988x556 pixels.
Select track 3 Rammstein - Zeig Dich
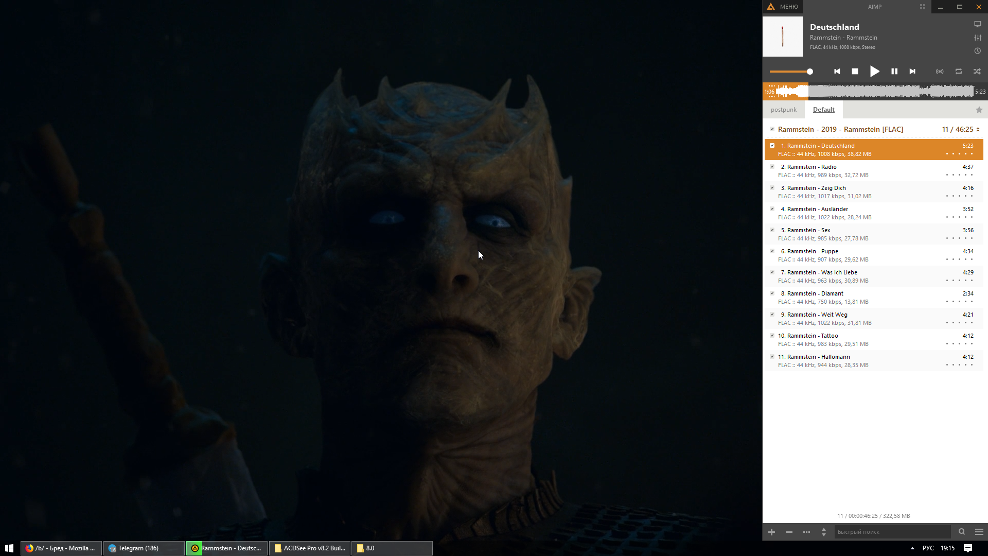(x=874, y=192)
